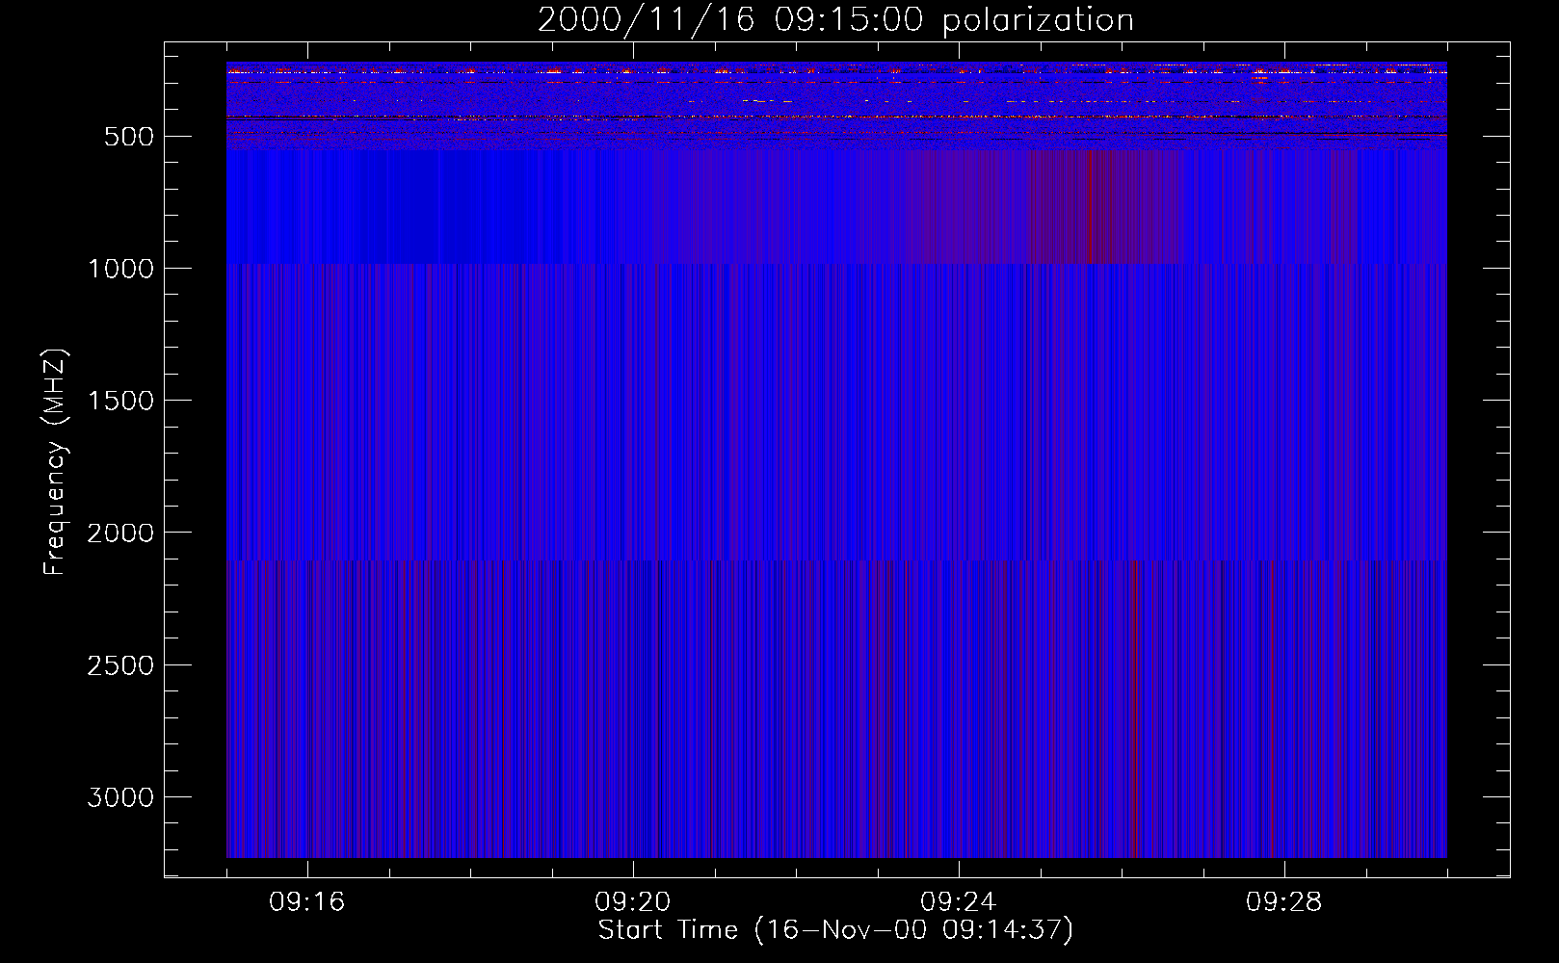Click the 09:16 time tick label
The width and height of the screenshot is (1559, 963).
[x=307, y=902]
